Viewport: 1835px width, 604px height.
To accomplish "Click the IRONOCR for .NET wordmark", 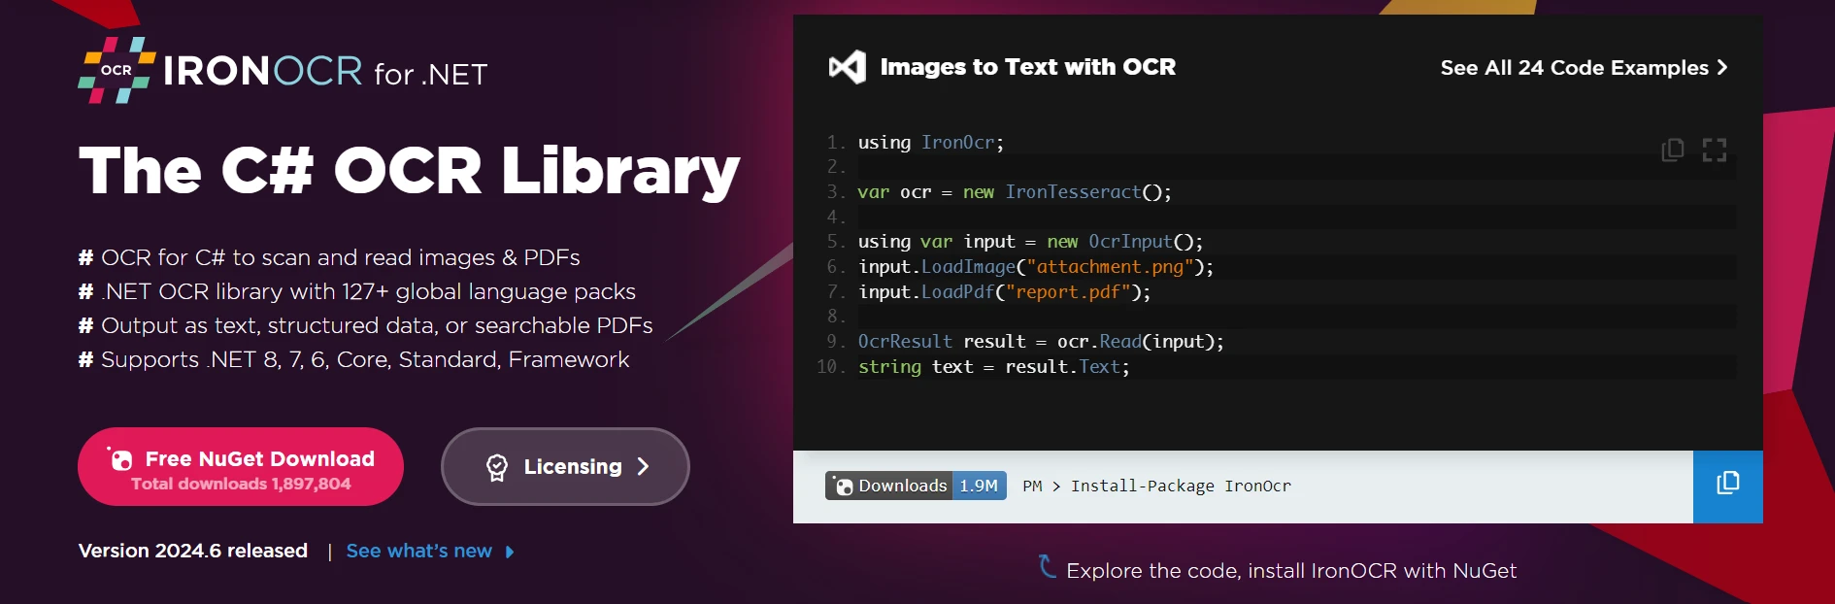I will (325, 72).
